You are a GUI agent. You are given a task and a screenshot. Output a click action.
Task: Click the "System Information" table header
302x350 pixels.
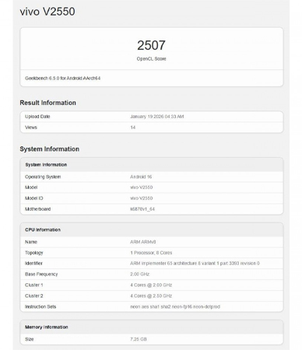tap(46, 165)
